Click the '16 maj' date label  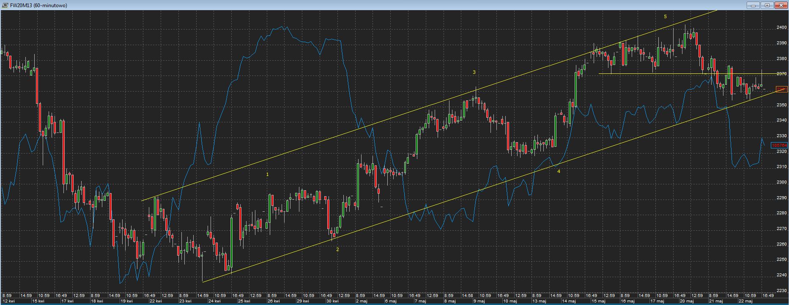pyautogui.click(x=627, y=301)
